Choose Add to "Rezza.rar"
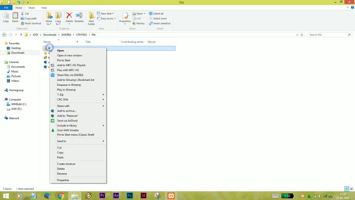 pos(78,116)
